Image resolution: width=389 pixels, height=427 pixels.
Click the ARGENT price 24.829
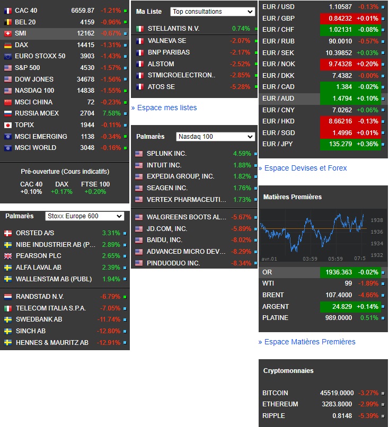coord(342,307)
